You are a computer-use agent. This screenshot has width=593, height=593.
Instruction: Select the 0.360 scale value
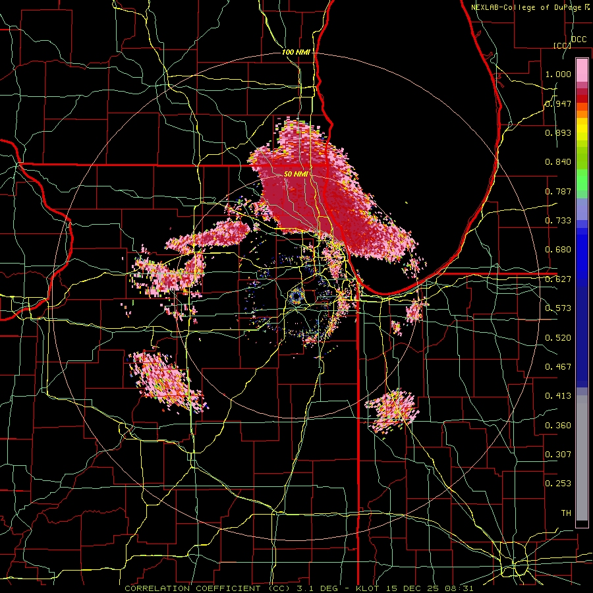click(x=558, y=426)
